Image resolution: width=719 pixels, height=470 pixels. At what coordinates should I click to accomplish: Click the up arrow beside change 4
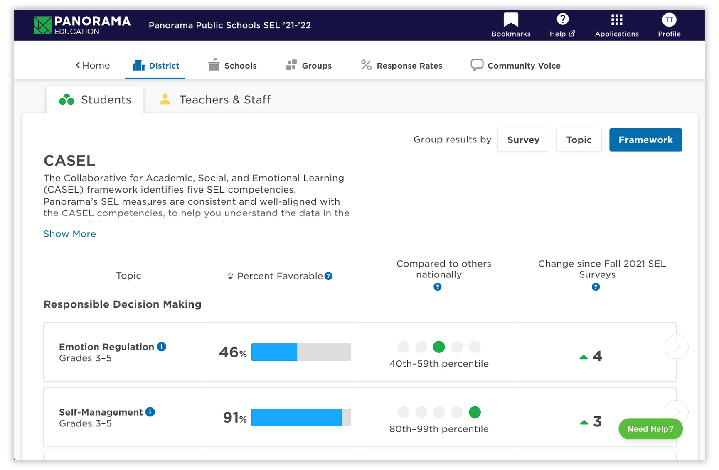pyautogui.click(x=584, y=357)
